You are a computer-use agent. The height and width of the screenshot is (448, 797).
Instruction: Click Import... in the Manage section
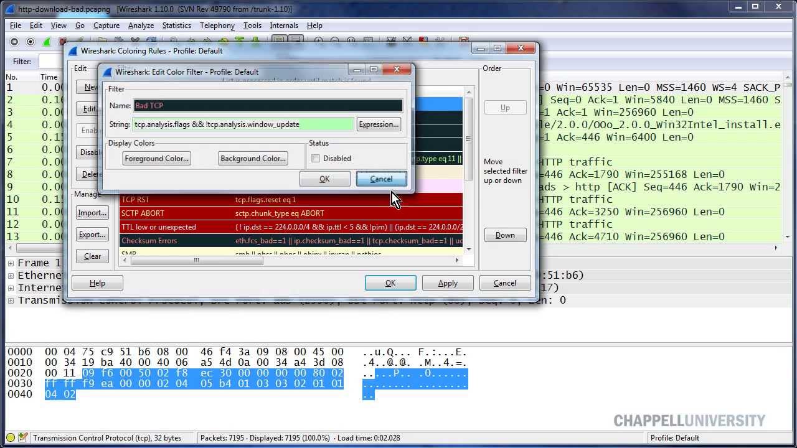[92, 213]
